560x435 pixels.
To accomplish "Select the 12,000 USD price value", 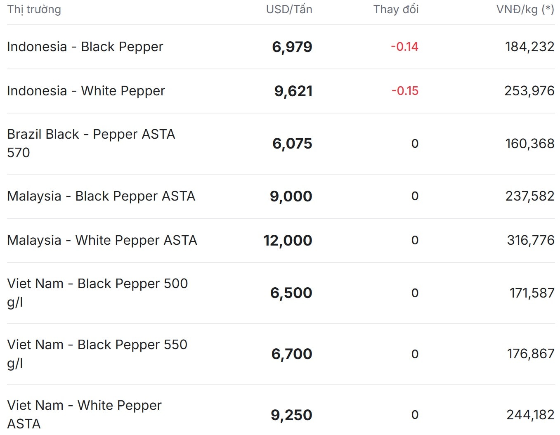I will [288, 241].
